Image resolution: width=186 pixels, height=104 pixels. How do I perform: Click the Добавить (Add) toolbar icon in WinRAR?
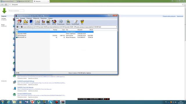[x=19, y=22]
